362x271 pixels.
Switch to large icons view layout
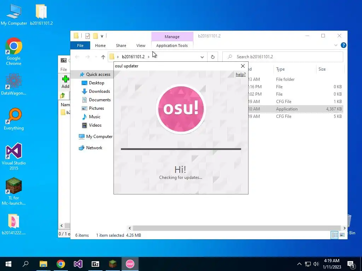tap(342, 235)
